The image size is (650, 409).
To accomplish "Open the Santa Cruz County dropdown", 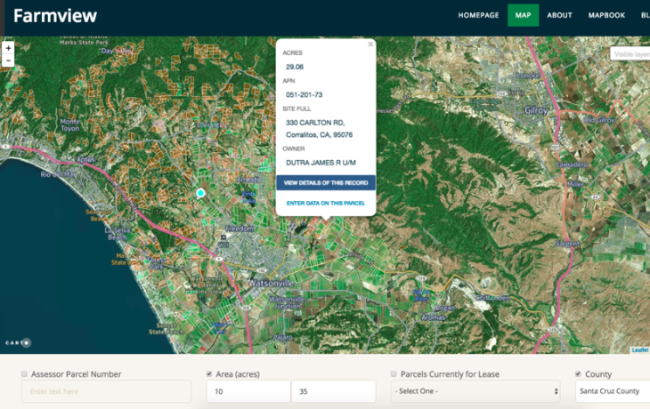I will point(613,391).
